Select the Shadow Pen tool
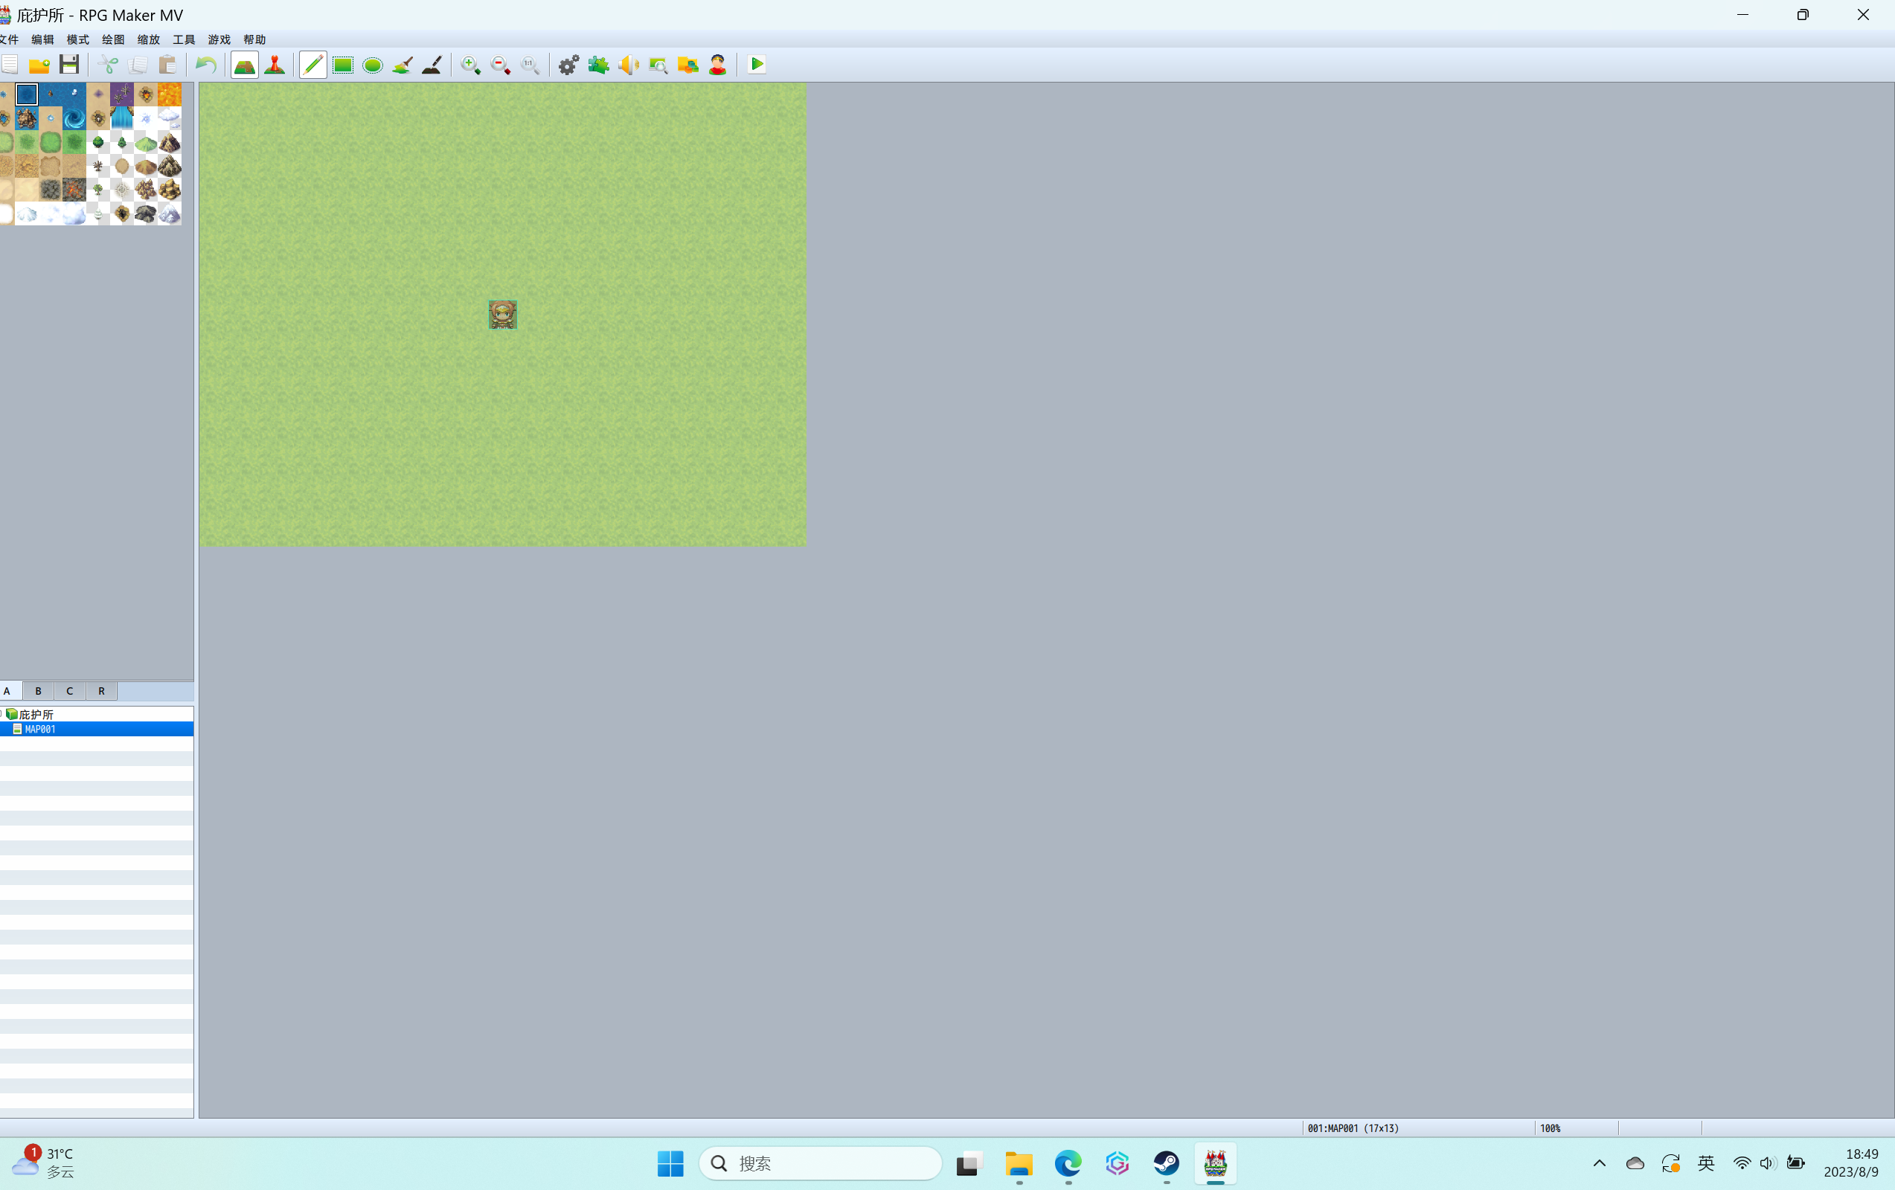Viewport: 1895px width, 1190px height. coord(432,65)
